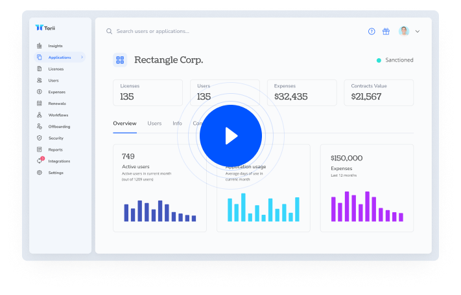
Task: Open Expenses in the sidebar
Action: [57, 92]
